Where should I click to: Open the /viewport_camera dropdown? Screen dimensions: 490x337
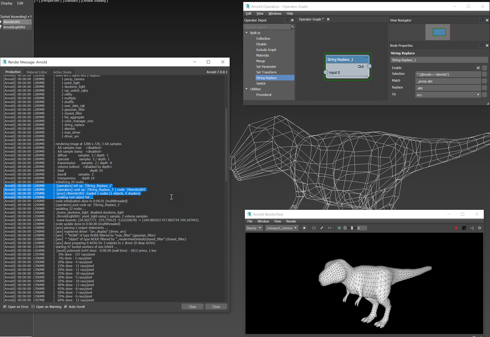pyautogui.click(x=282, y=228)
